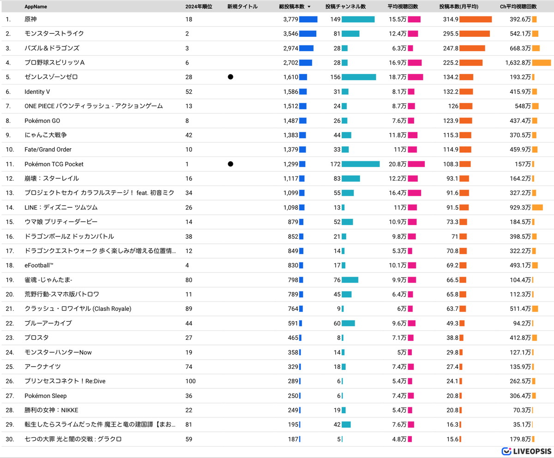Sort table by 投稿チャンネル数 header
This screenshot has width=554, height=458.
click(x=345, y=7)
